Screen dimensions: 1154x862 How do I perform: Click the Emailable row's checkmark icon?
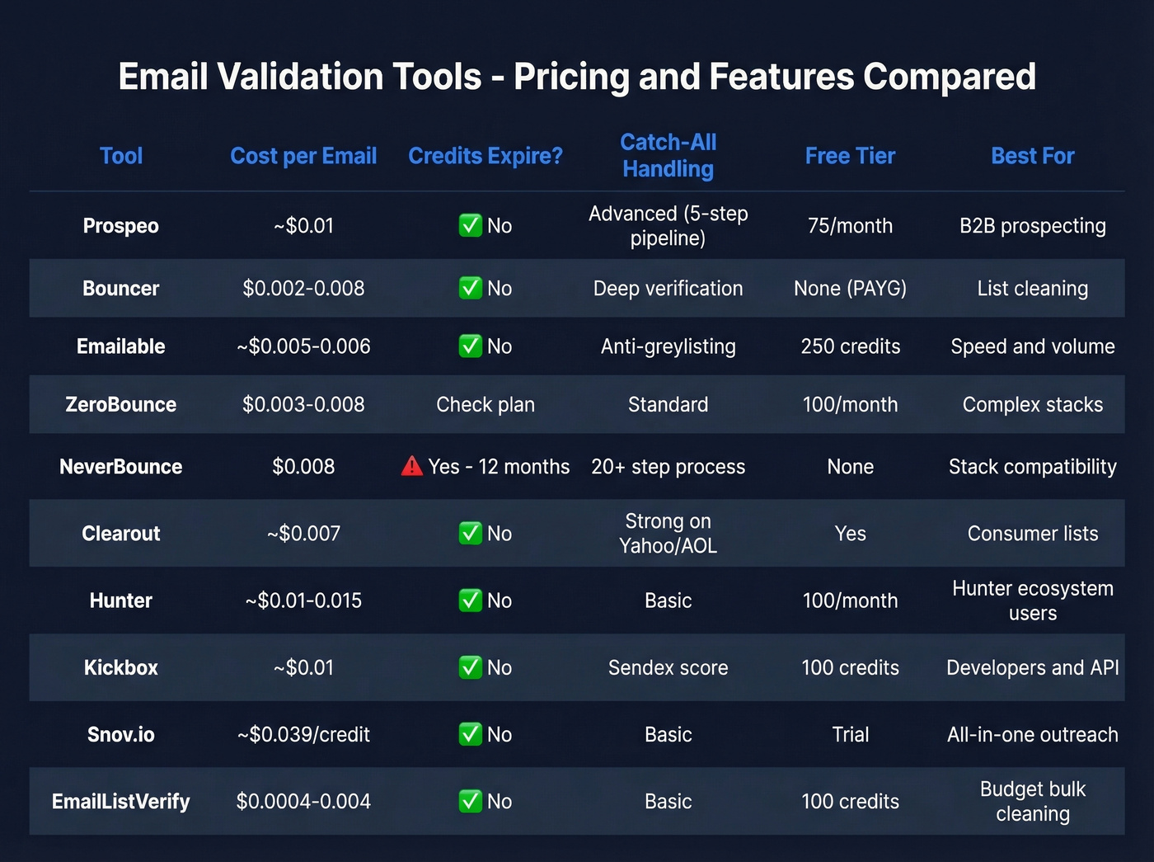click(470, 346)
